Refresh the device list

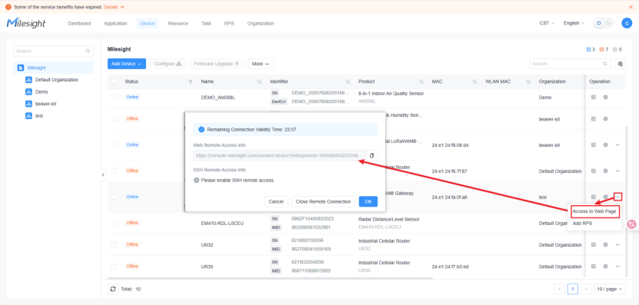(113, 289)
